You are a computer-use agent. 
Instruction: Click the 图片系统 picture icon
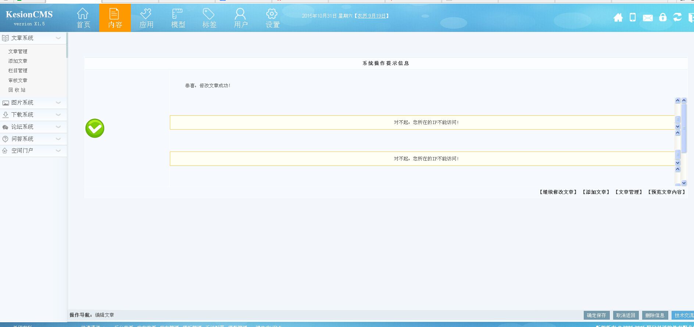[6, 103]
